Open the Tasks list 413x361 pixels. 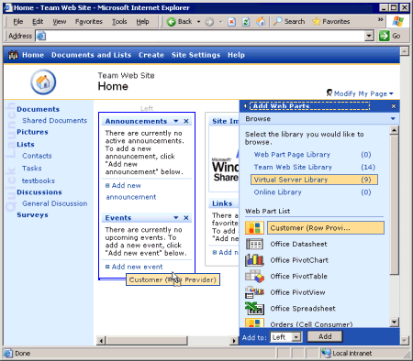(x=32, y=169)
